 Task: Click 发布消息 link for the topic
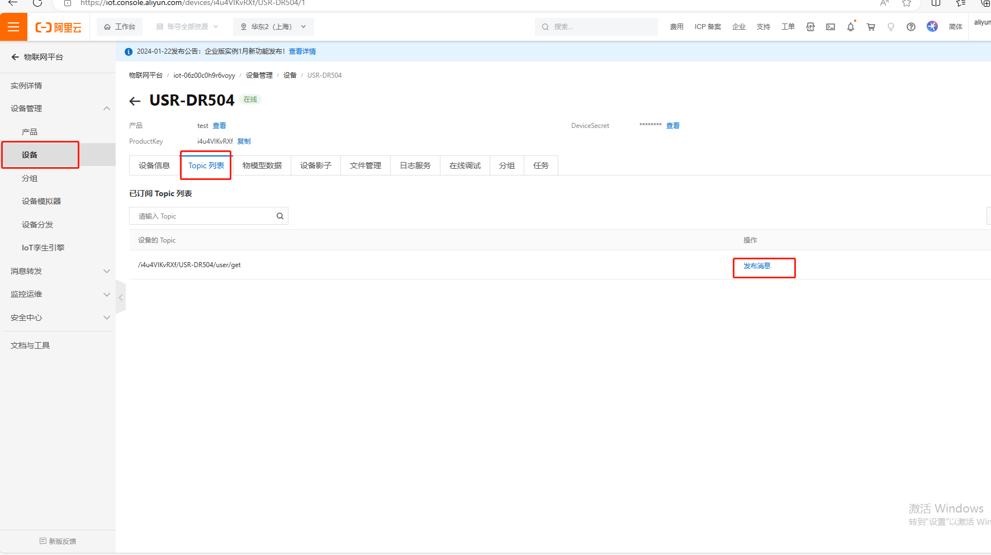757,266
